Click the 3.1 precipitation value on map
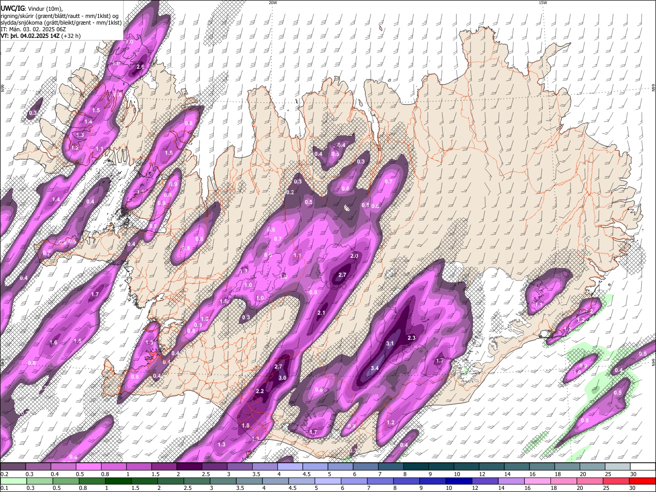This screenshot has height=492, width=656. [x=389, y=343]
